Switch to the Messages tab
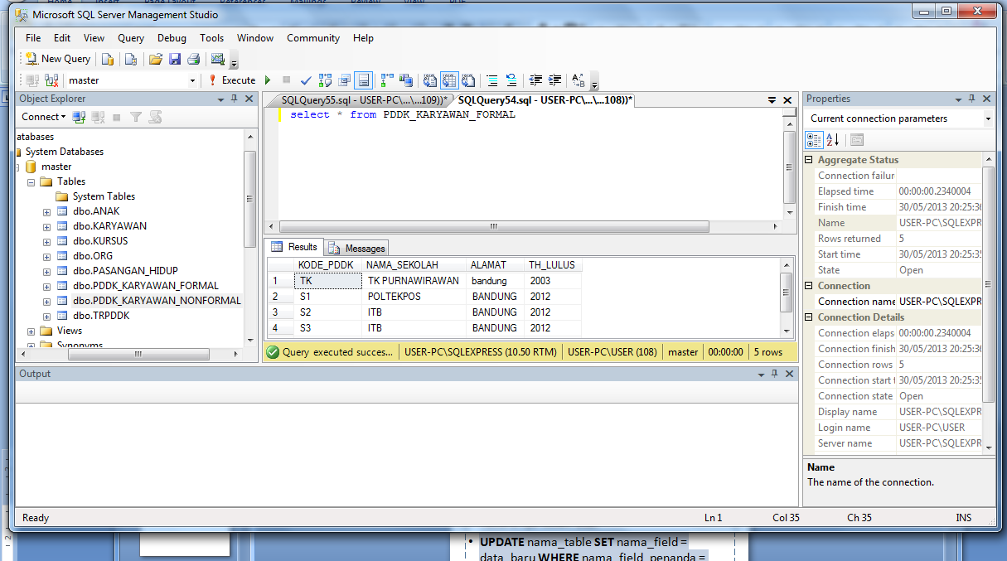The height and width of the screenshot is (561, 1007). [x=357, y=248]
